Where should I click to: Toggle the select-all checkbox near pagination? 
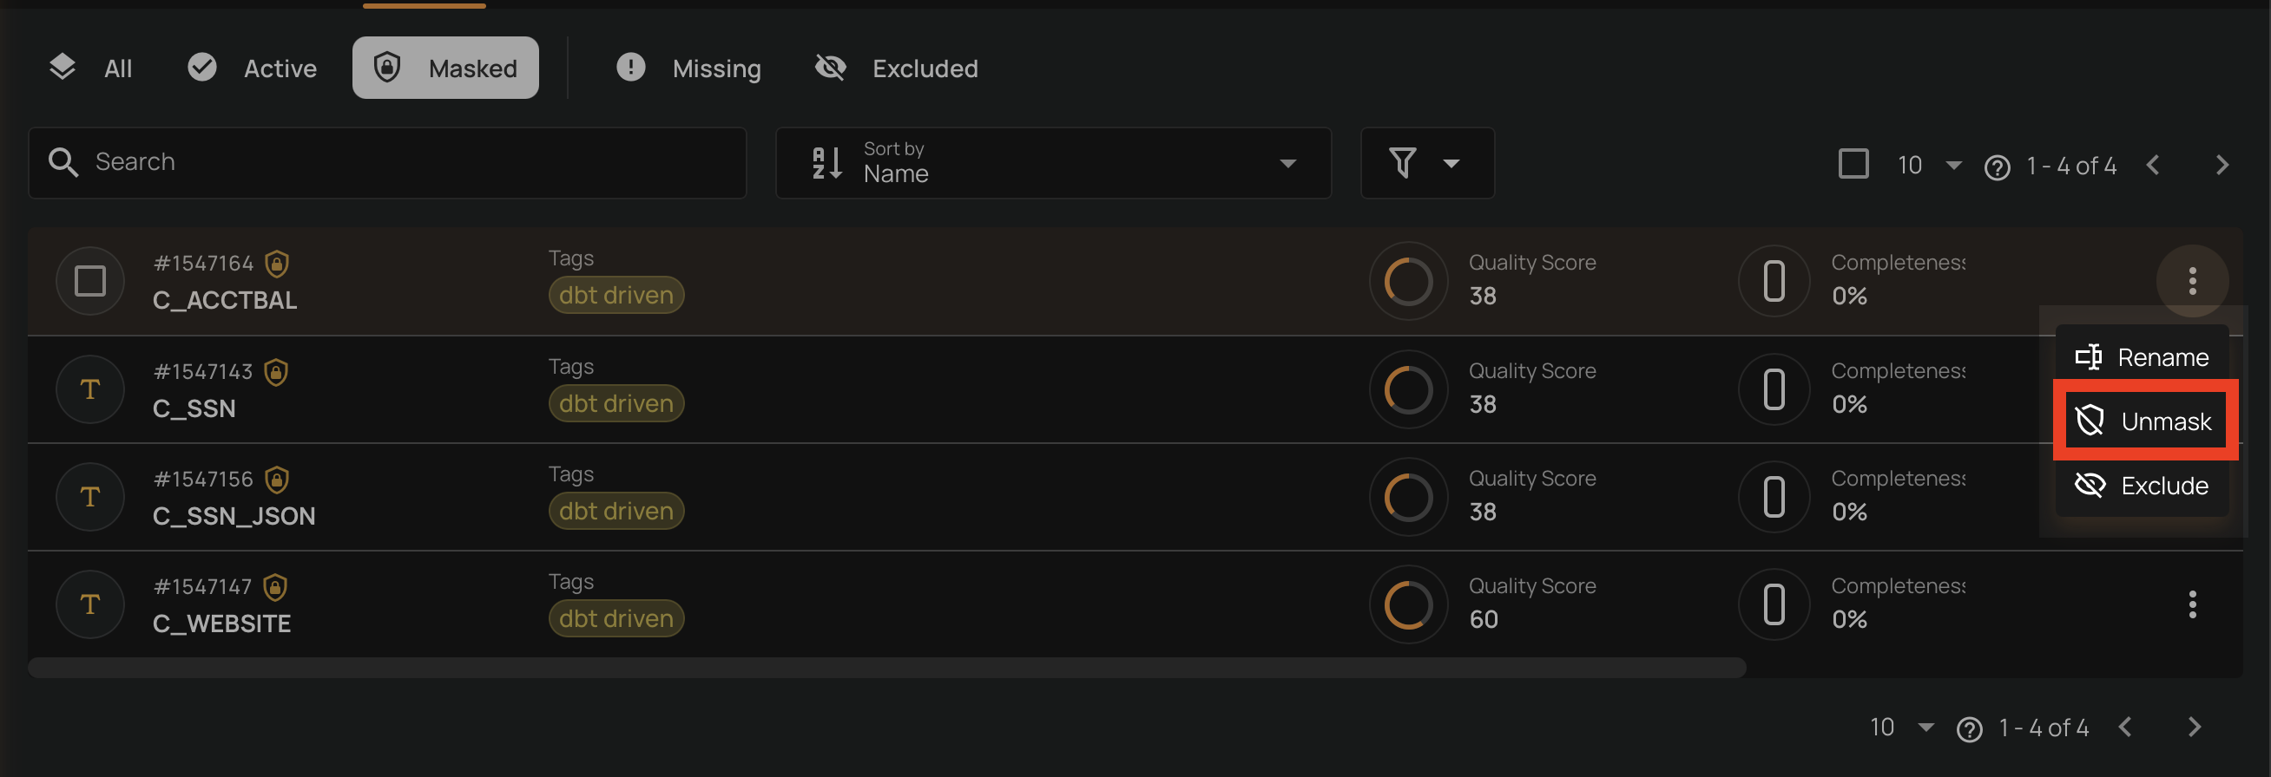[x=1853, y=164]
